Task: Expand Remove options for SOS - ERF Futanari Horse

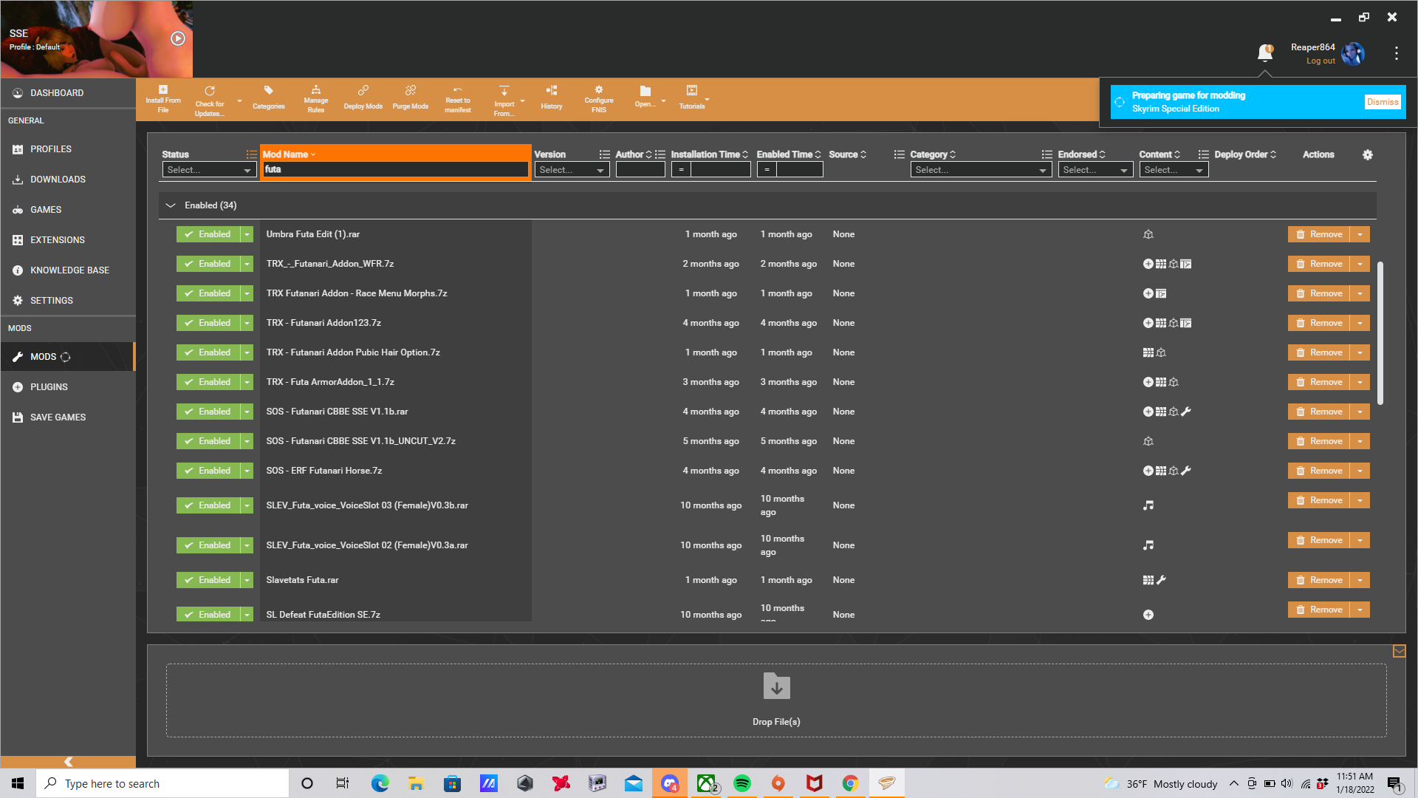Action: click(1360, 471)
